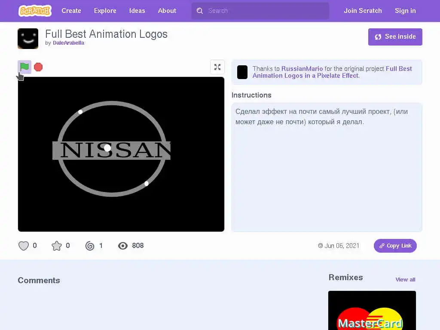Focus the Search input field
Image resolution: width=440 pixels, height=330 pixels.
tap(260, 11)
